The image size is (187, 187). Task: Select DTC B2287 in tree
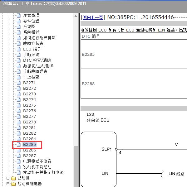pyautogui.click(x=29, y=156)
